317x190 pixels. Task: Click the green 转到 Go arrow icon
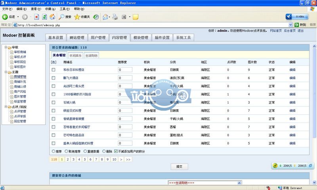coord(296,25)
